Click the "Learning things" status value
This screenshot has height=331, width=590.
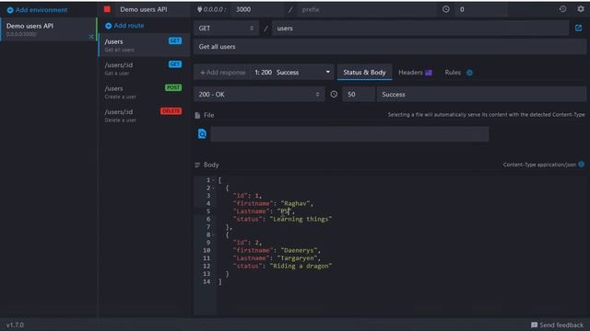[301, 219]
